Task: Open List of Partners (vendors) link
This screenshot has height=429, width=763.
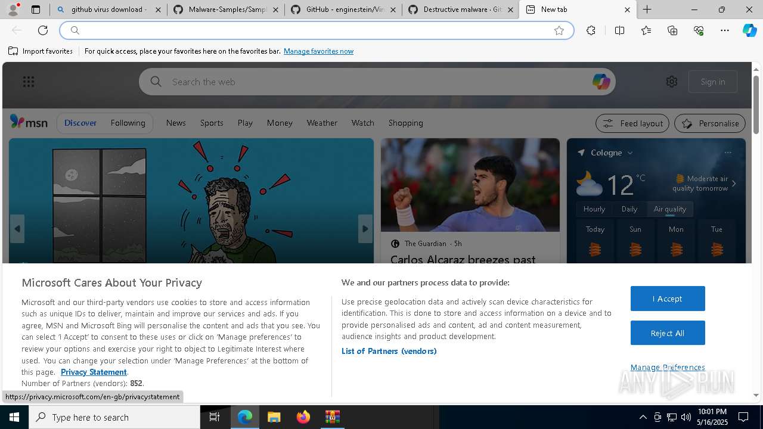Action: (x=389, y=351)
